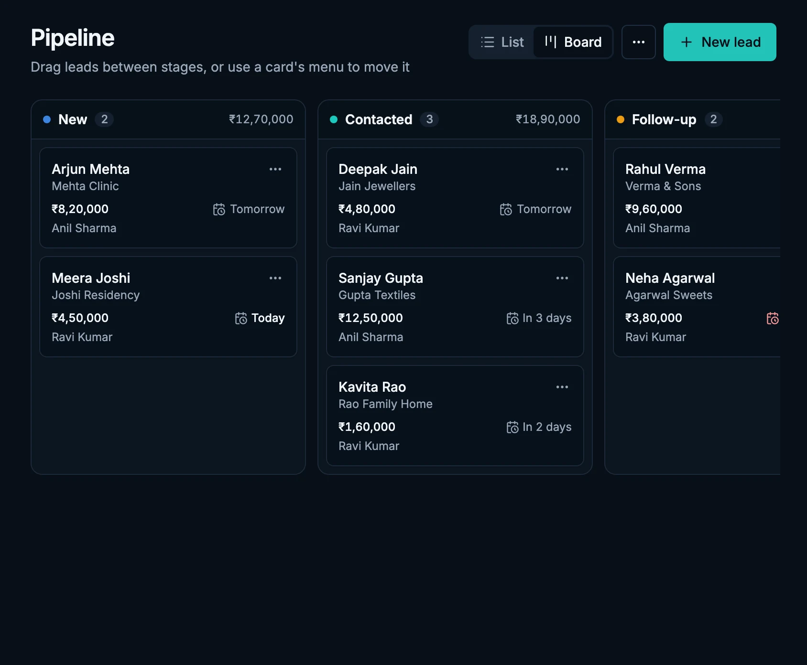Open Sanjay Gupta card's three-dot menu

point(562,278)
